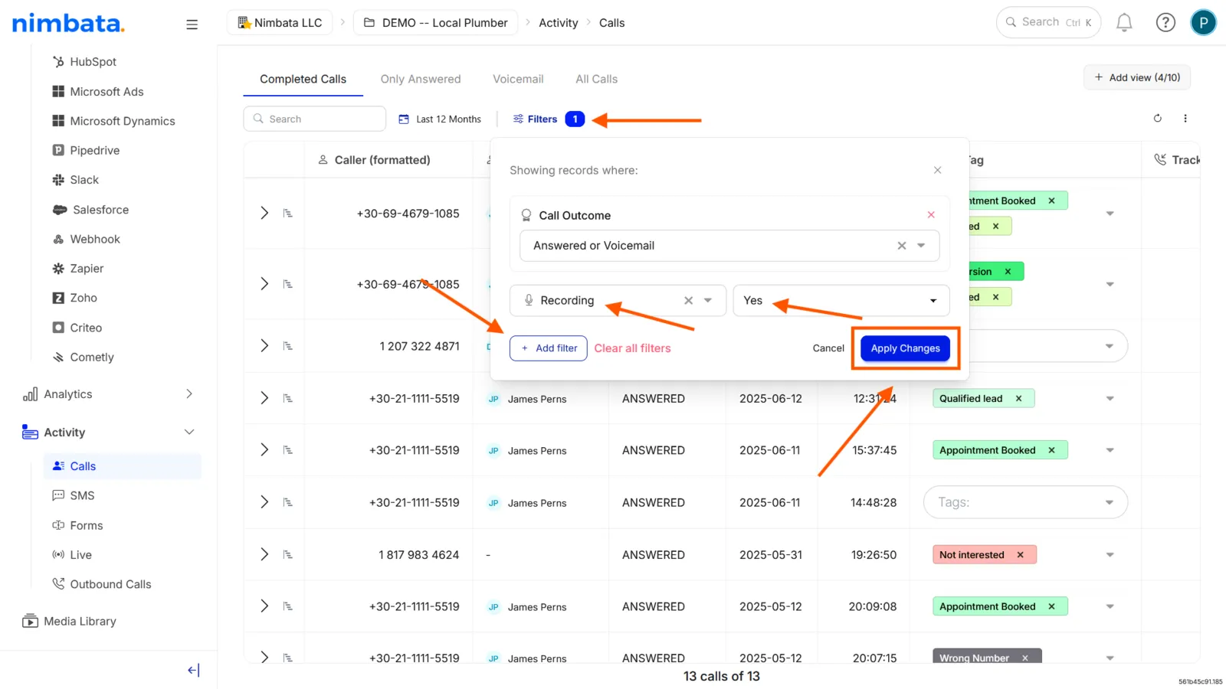Open the call details icon for 1 817 983 4624

288,555
